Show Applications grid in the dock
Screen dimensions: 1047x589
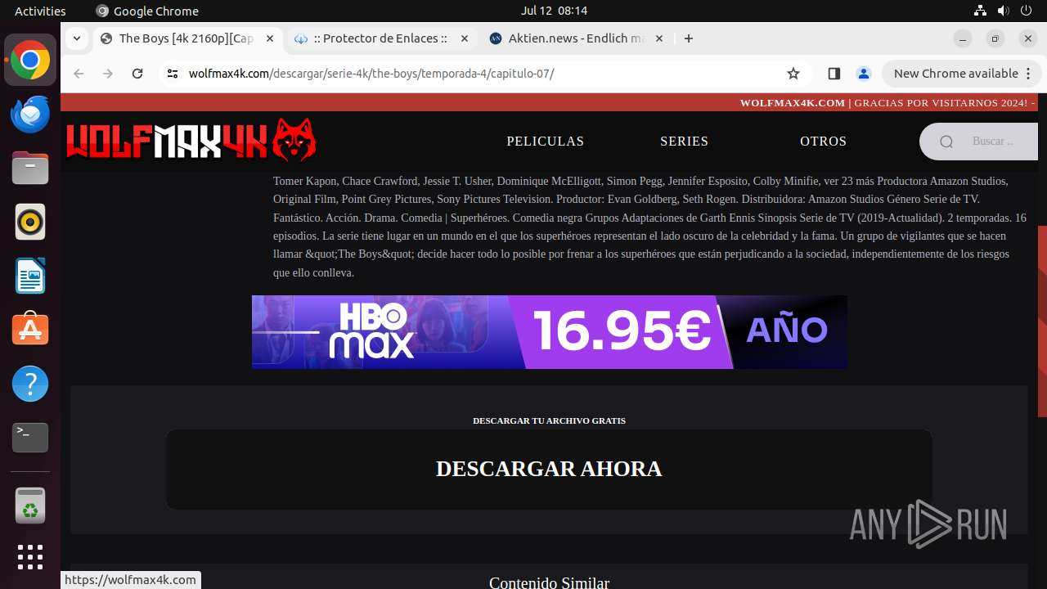pos(30,557)
